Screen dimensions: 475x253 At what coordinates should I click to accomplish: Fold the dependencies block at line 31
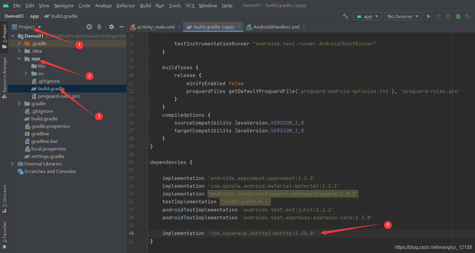tap(147, 162)
